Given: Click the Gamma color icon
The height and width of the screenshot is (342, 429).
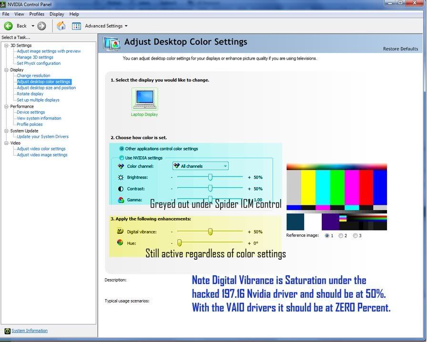Looking at the screenshot, I should pos(121,200).
